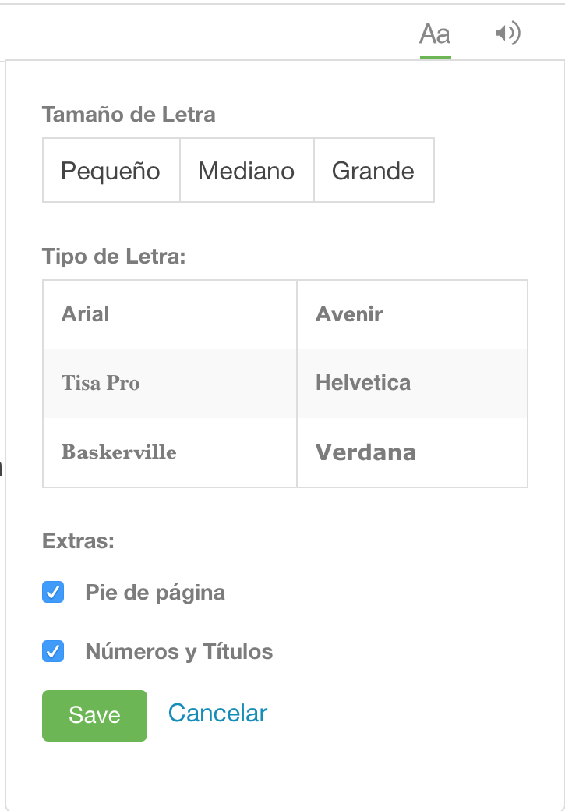The height and width of the screenshot is (811, 565).
Task: Click the 'Pie de página' label text
Action: (x=155, y=593)
